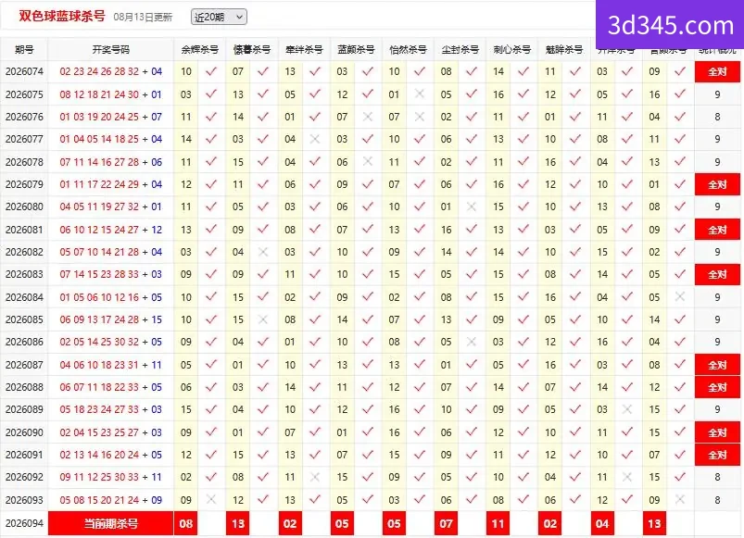Click the 全对 badge in row 2026074
Screen dimensions: 744x538
click(717, 72)
